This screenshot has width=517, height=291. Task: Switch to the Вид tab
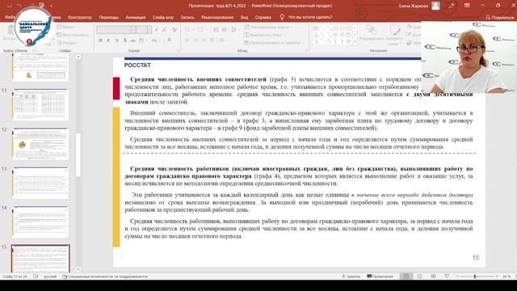244,17
